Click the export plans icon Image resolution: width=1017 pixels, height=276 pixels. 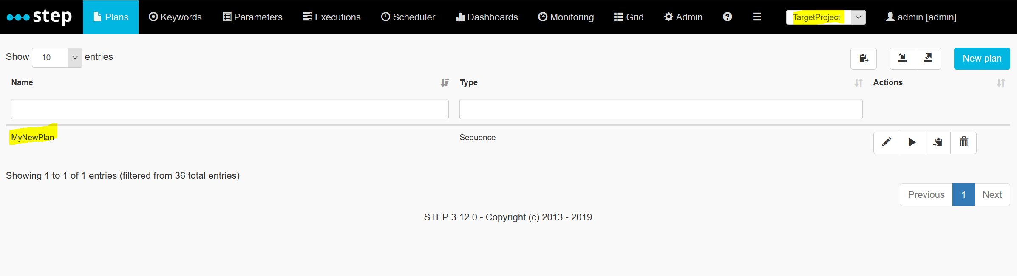pos(928,59)
